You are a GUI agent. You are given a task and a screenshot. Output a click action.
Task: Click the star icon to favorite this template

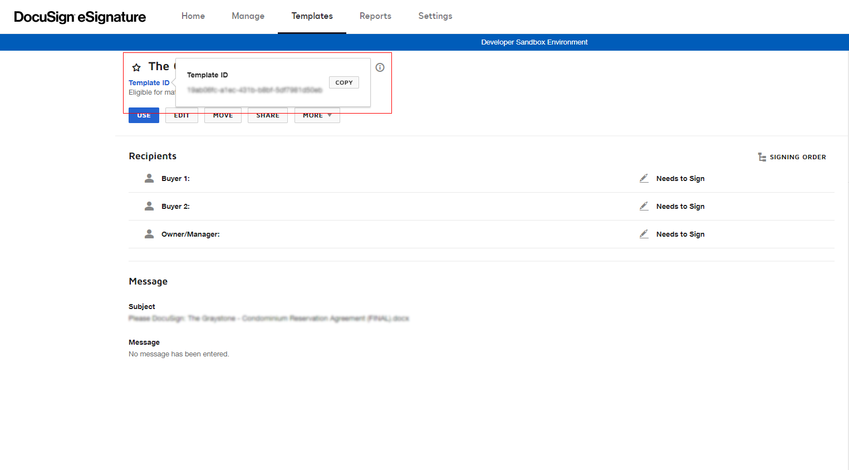(136, 66)
